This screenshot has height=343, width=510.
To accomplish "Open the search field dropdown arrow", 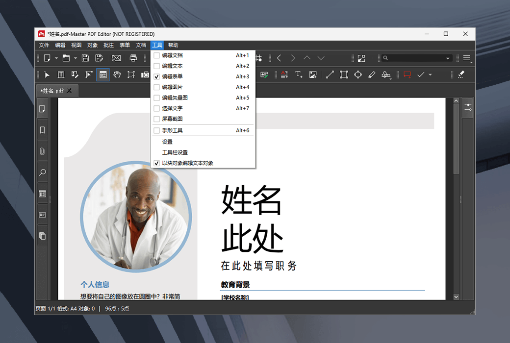I will (x=448, y=58).
